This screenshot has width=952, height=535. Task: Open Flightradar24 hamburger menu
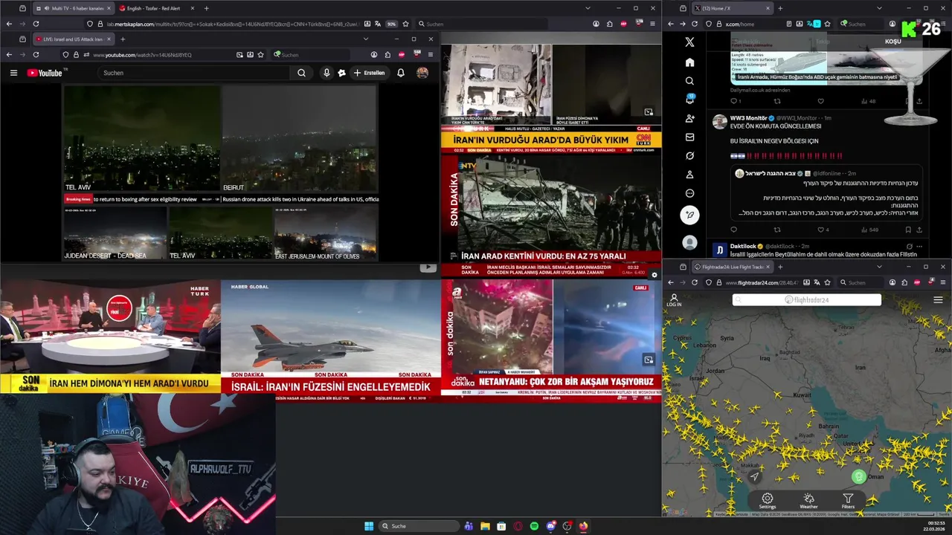click(x=938, y=300)
